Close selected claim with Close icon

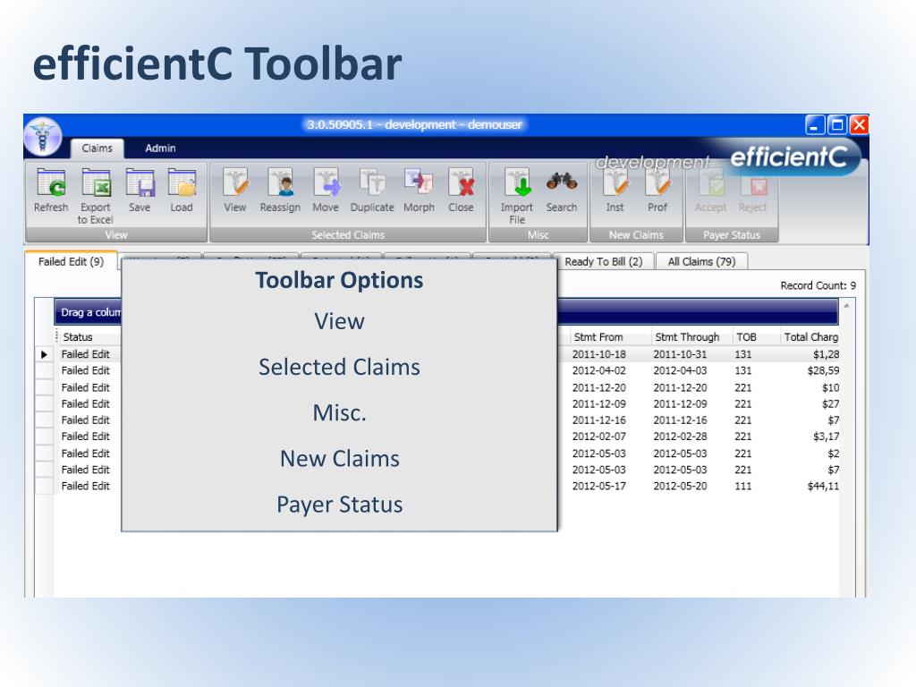pyautogui.click(x=461, y=190)
